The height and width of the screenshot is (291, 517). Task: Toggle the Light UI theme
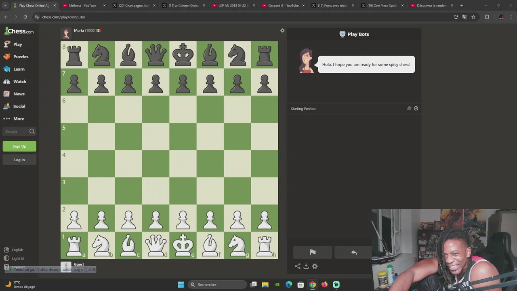tap(14, 258)
